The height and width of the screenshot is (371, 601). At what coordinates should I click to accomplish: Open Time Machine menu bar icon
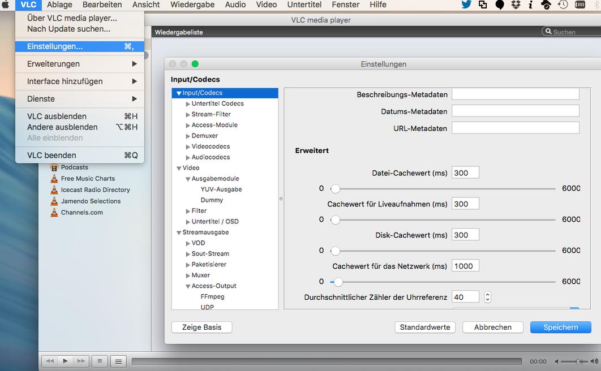click(x=563, y=5)
